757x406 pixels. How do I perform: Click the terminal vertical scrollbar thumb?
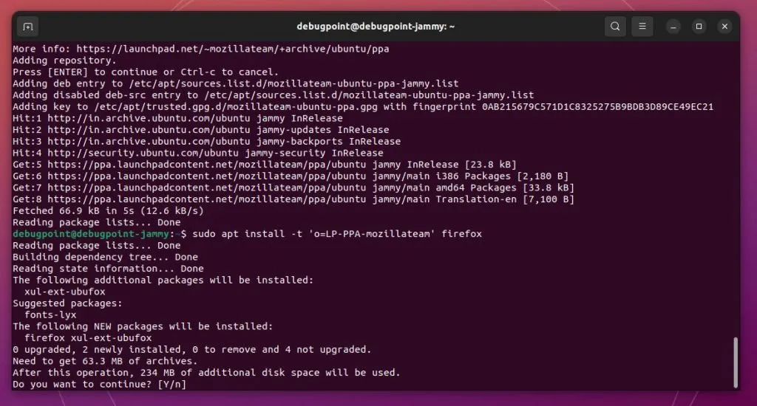coord(735,362)
